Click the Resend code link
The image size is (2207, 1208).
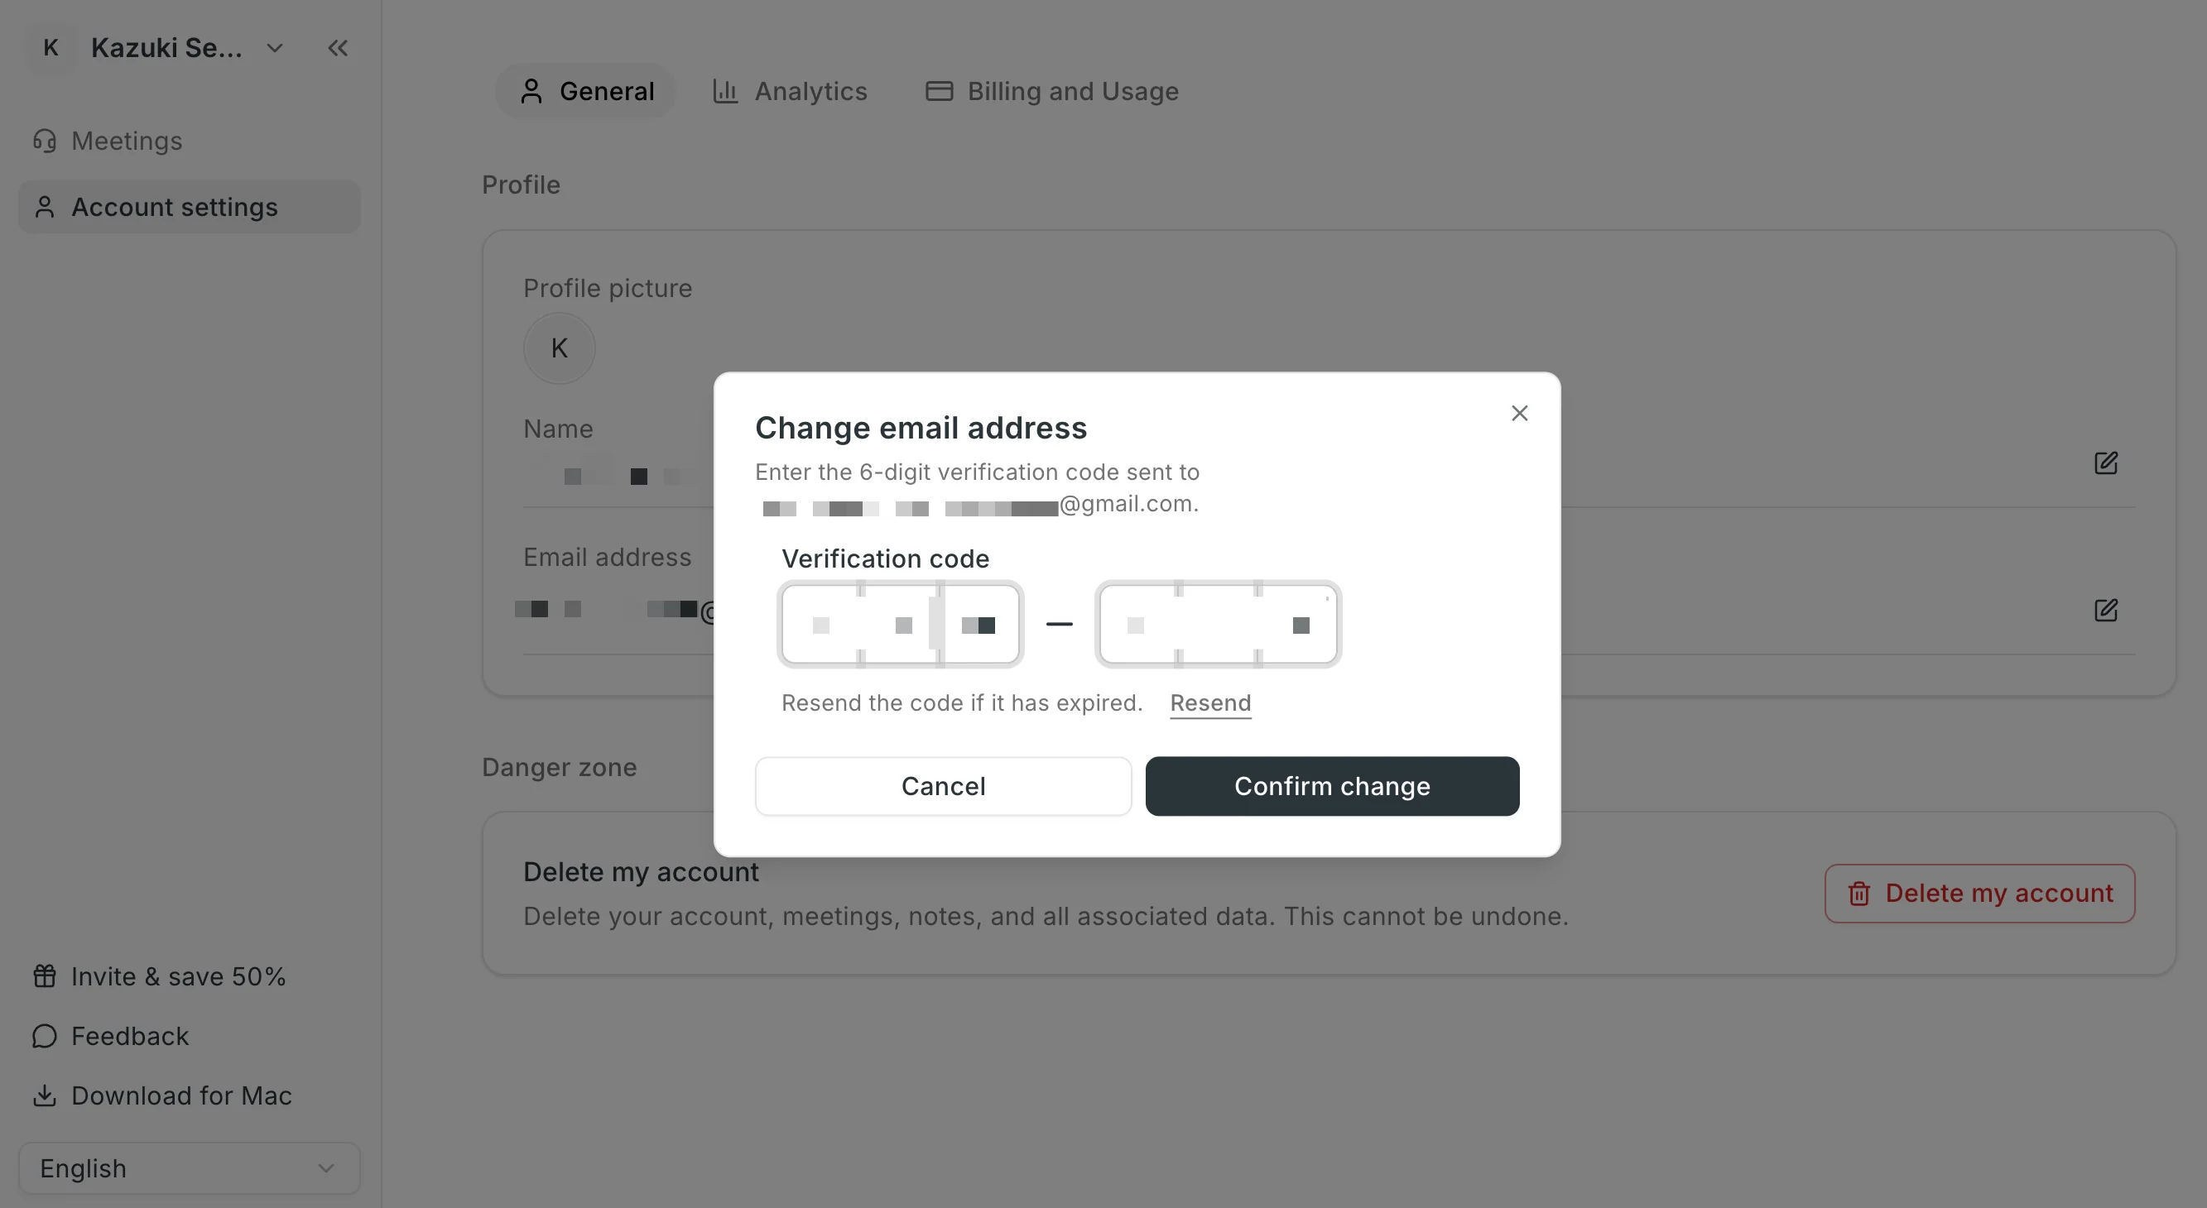point(1210,703)
